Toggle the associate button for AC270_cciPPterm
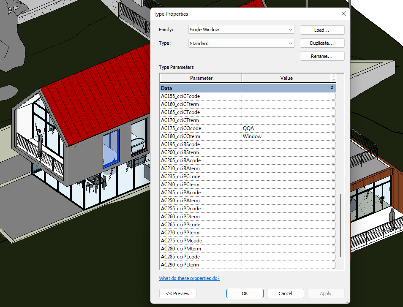 point(333,233)
